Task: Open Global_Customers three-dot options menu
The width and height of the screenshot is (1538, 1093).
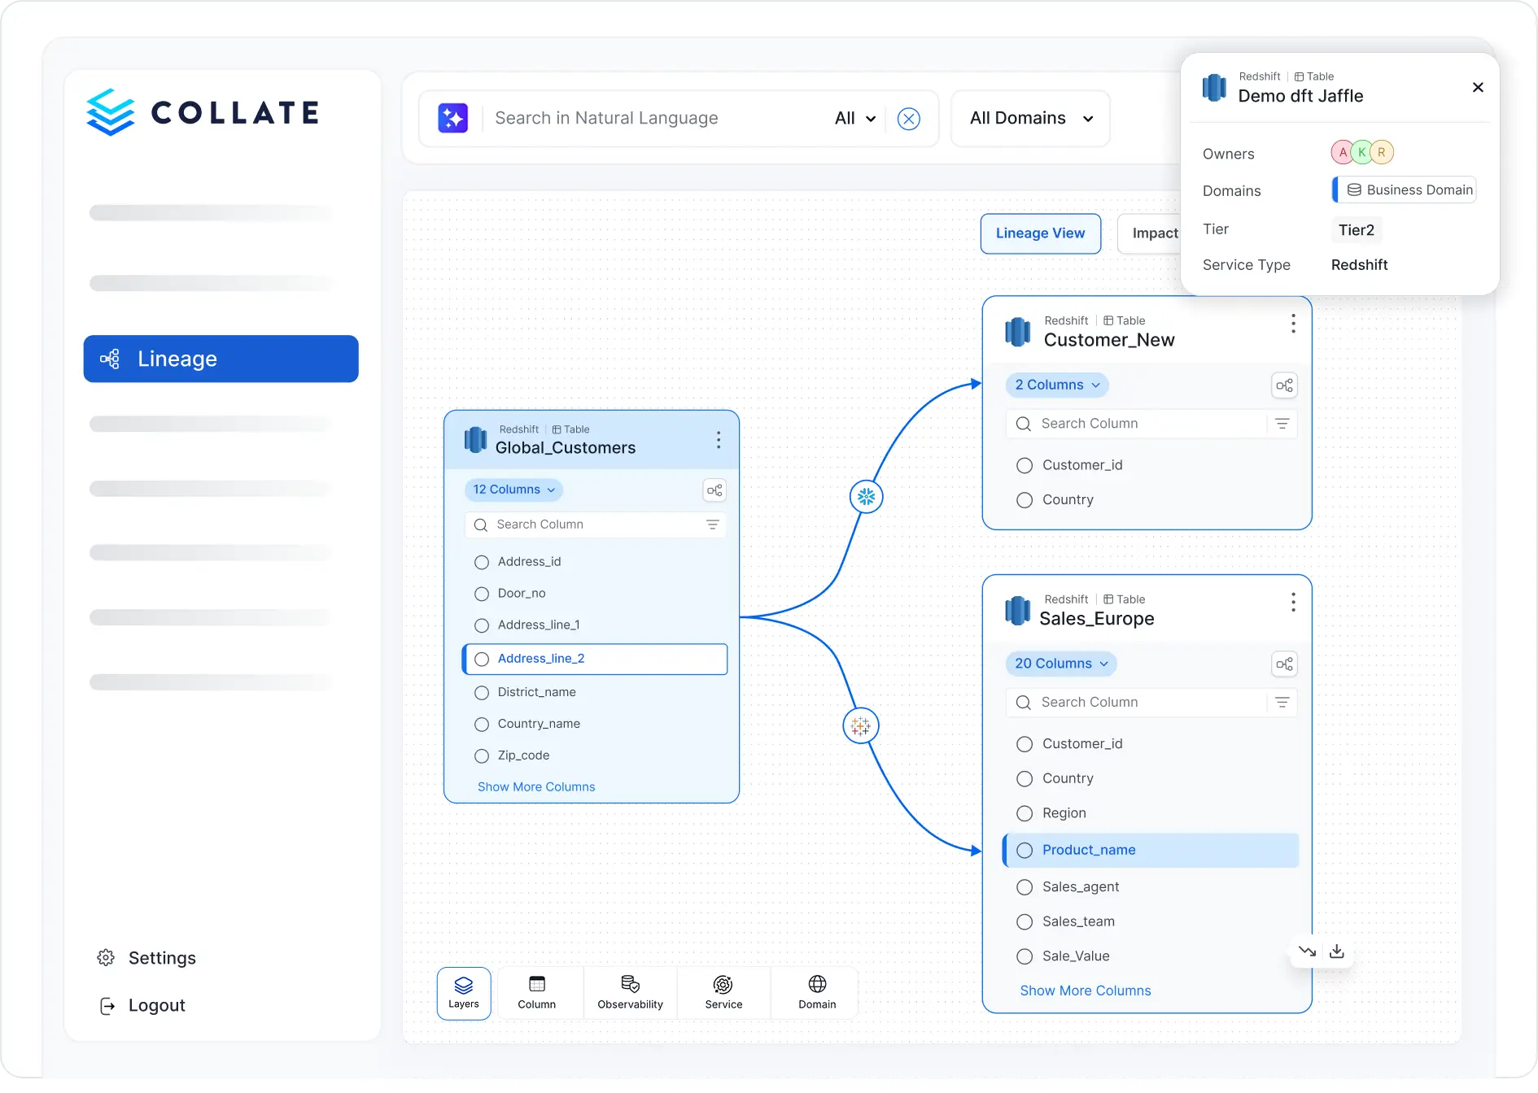Action: [718, 440]
